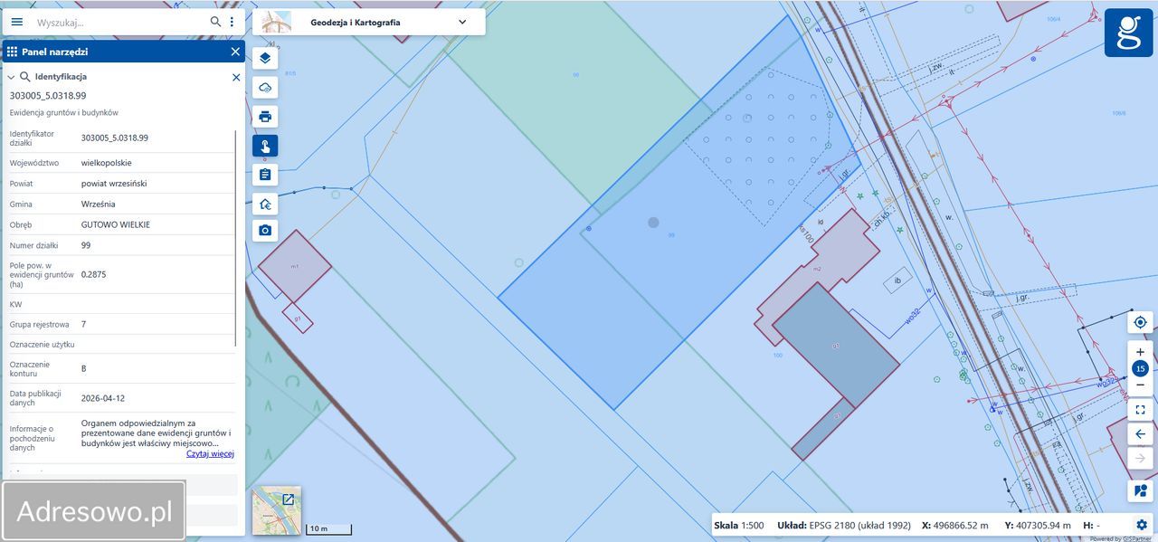The image size is (1158, 542).
Task: Open coordinate settings gear
Action: pyautogui.click(x=1142, y=525)
